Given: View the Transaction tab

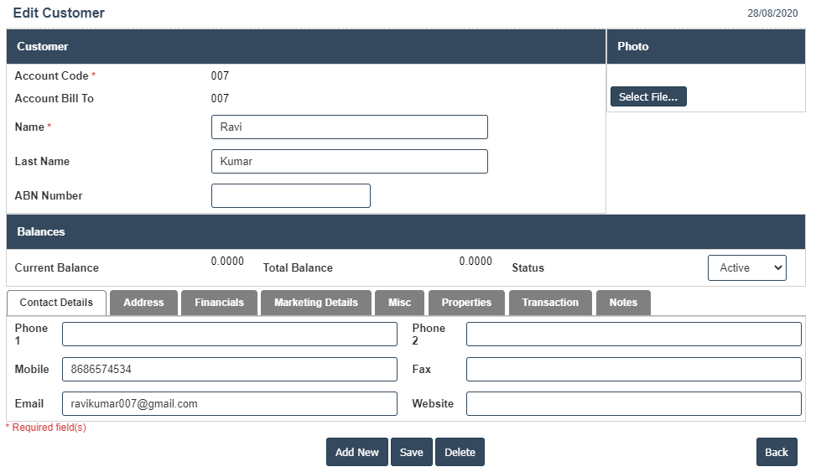Looking at the screenshot, I should 550,303.
